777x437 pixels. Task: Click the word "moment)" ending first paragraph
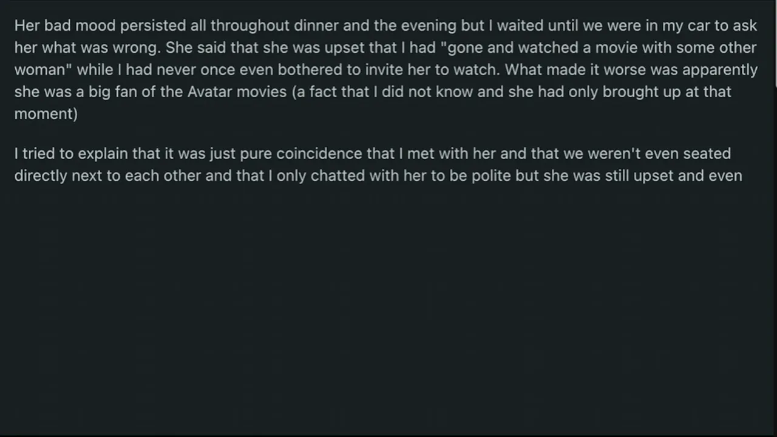pyautogui.click(x=46, y=113)
